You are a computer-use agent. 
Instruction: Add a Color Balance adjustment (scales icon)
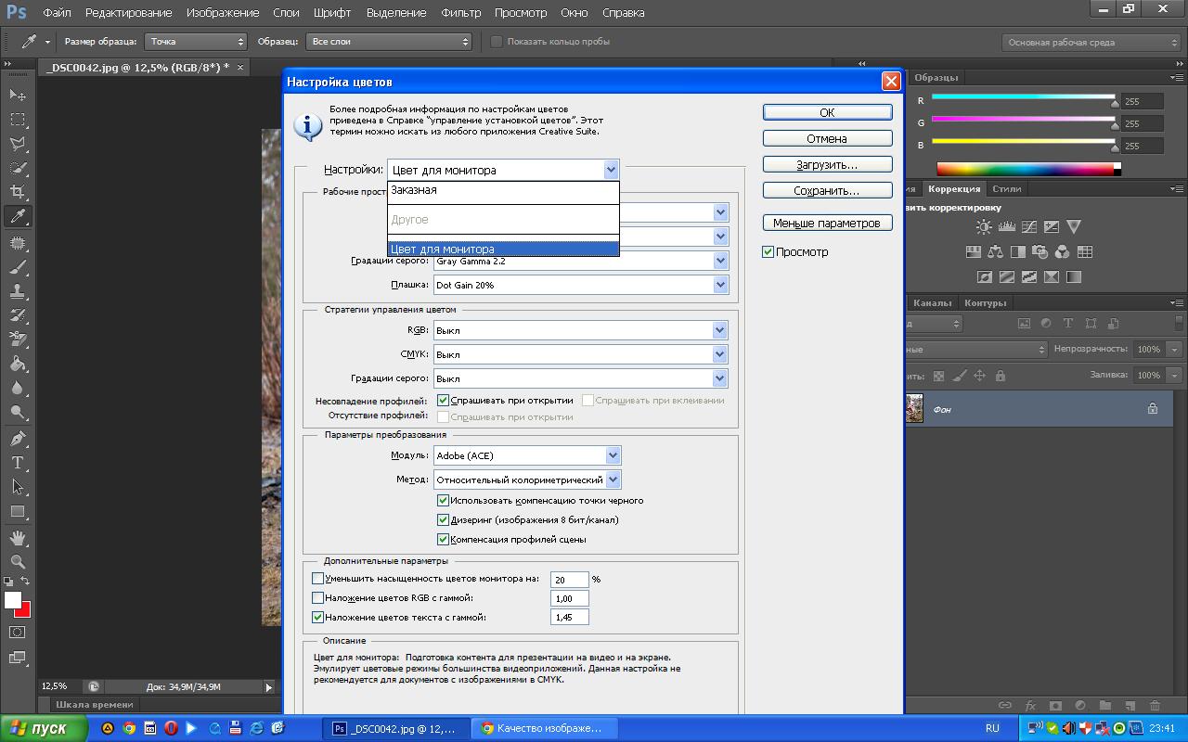coord(995,251)
